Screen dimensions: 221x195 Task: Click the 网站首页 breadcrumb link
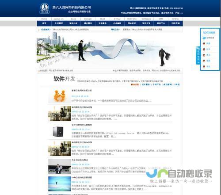point(53,71)
